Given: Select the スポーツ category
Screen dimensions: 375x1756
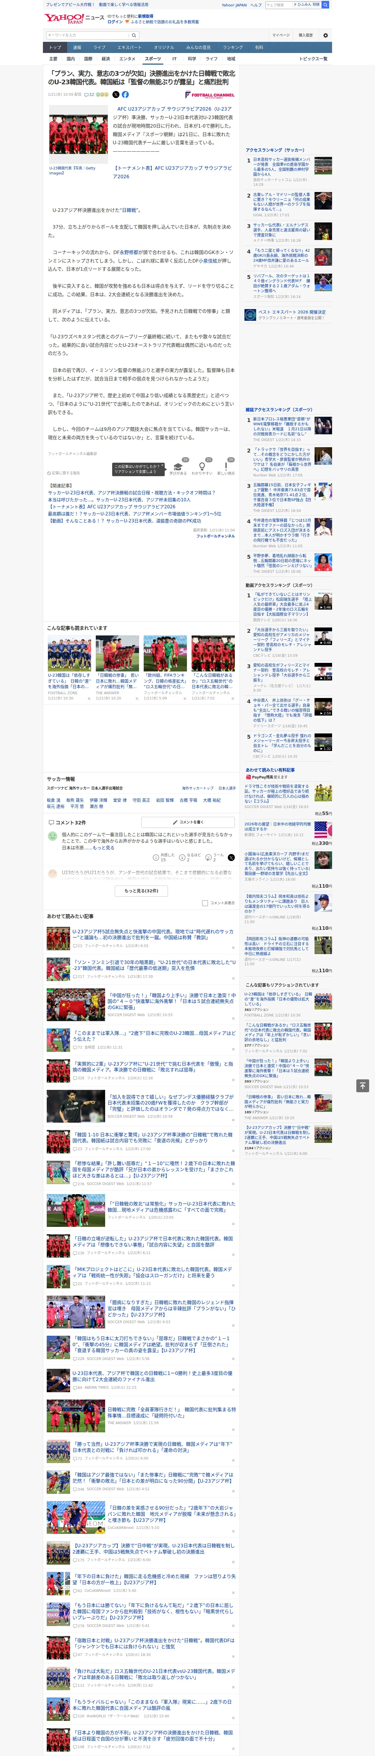Looking at the screenshot, I should pyautogui.click(x=153, y=59).
